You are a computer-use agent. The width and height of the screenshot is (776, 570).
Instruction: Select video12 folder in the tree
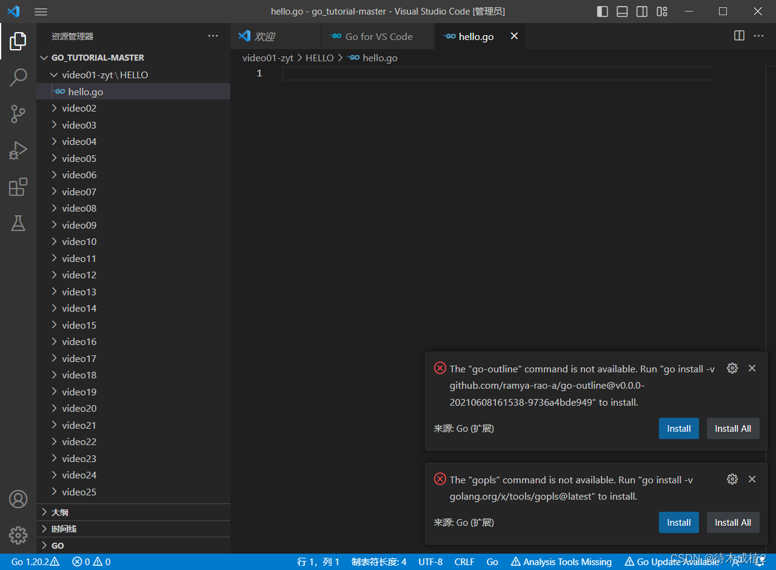133,275
